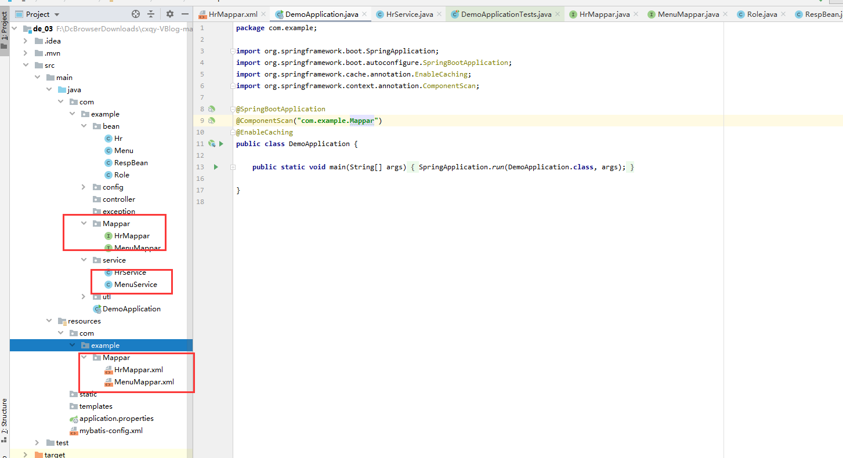This screenshot has height=458, width=843.
Task: Click the run arrow beside the main method
Action: click(x=216, y=167)
